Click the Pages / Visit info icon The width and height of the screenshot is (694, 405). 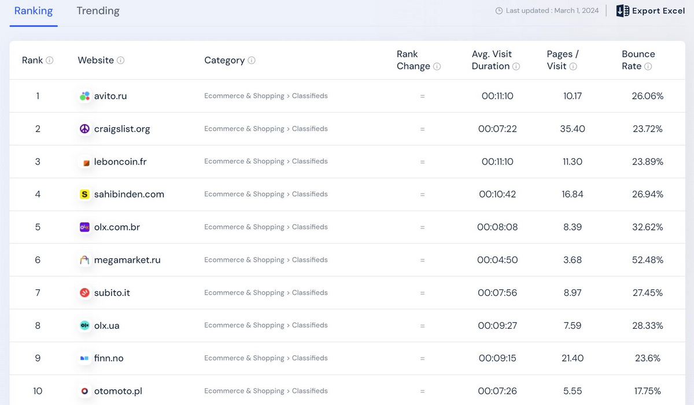click(x=573, y=66)
